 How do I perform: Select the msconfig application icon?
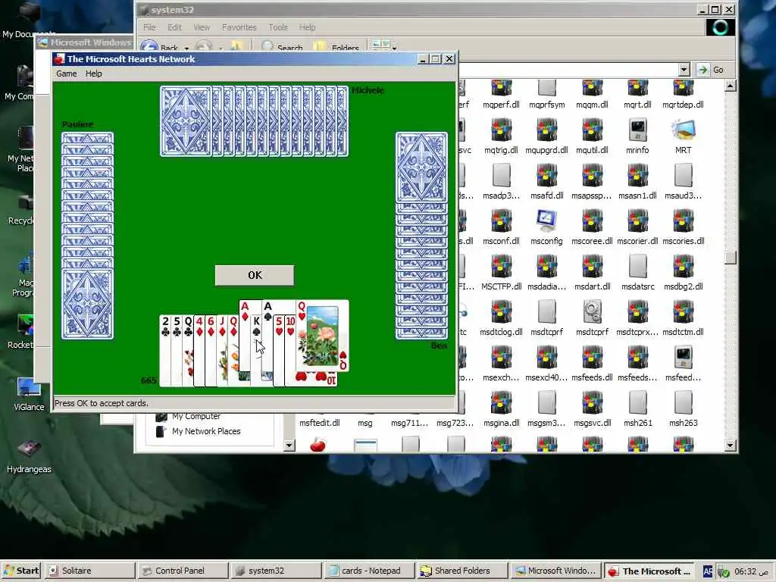pyautogui.click(x=546, y=221)
